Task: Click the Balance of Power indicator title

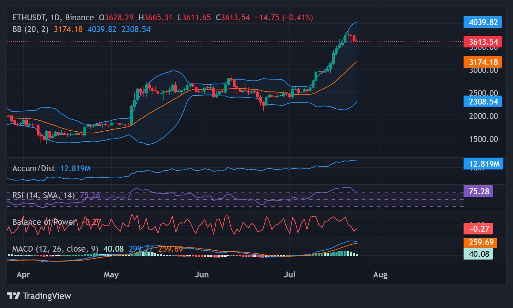Action: 44,222
